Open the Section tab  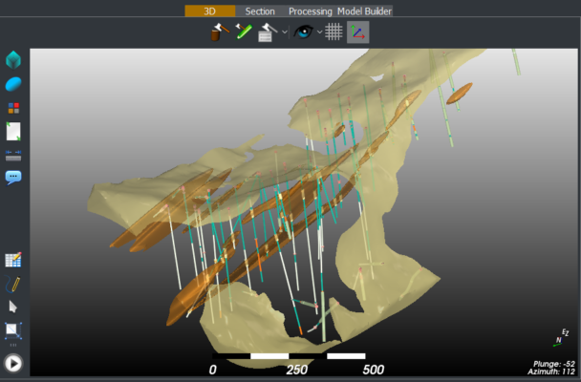(260, 11)
